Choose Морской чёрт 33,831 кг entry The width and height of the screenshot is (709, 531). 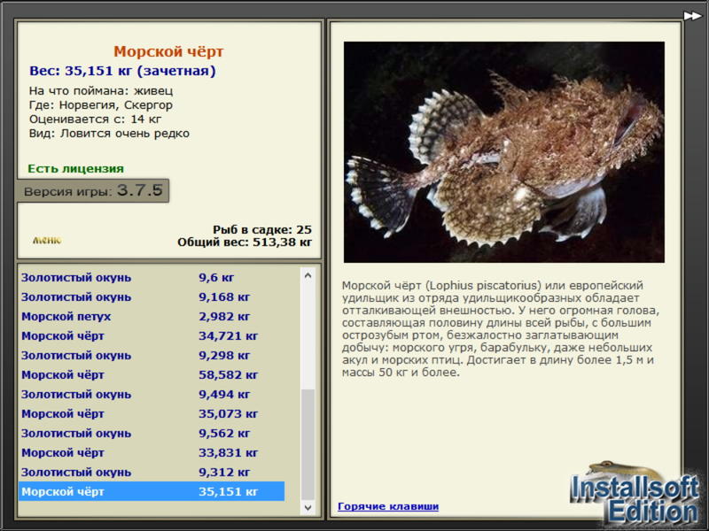pyautogui.click(x=152, y=452)
